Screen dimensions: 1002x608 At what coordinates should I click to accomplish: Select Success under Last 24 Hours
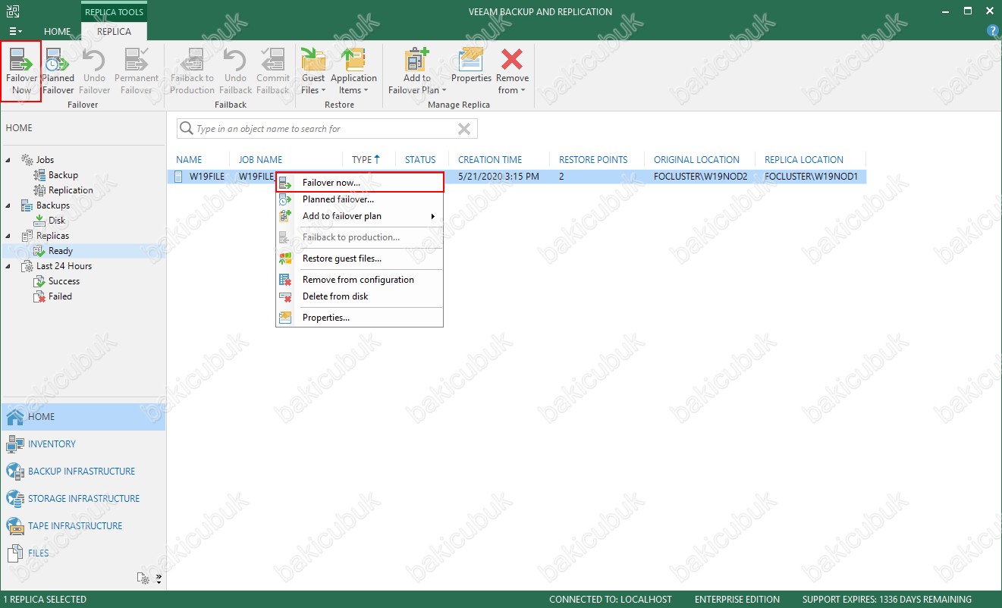click(x=64, y=281)
